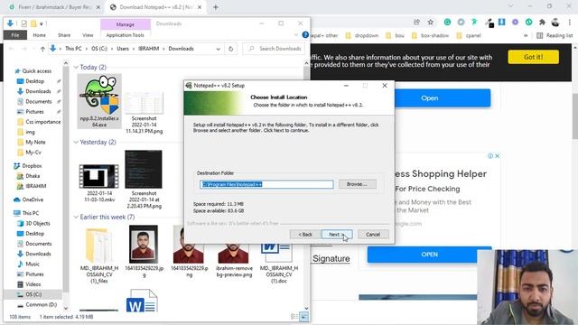Collapse the Yesterday (2) group
578x325 pixels.
pos(76,143)
